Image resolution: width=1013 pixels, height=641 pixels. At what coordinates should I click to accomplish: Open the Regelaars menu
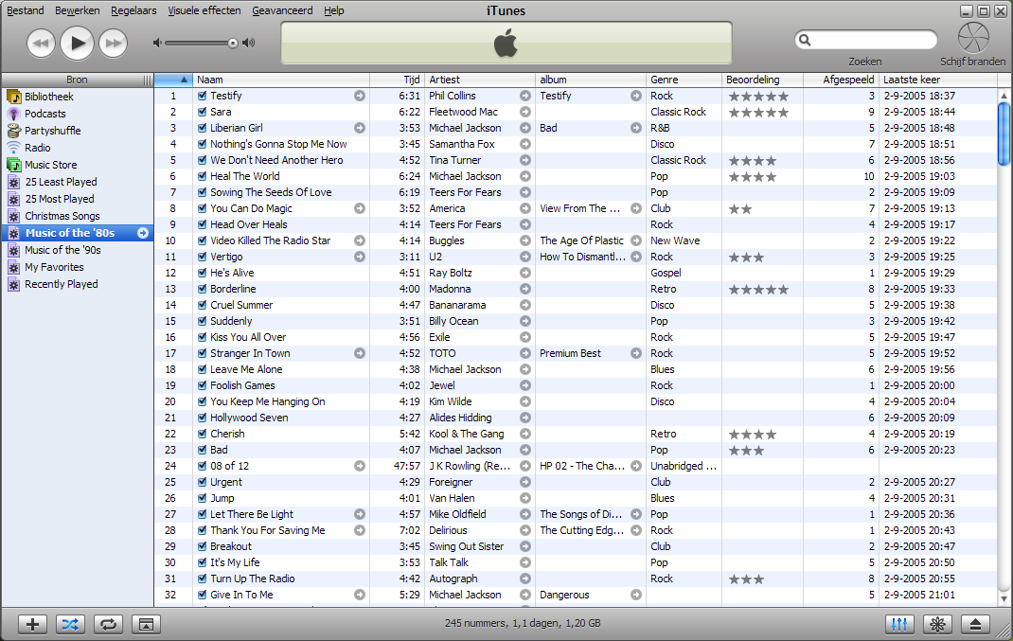[x=133, y=10]
